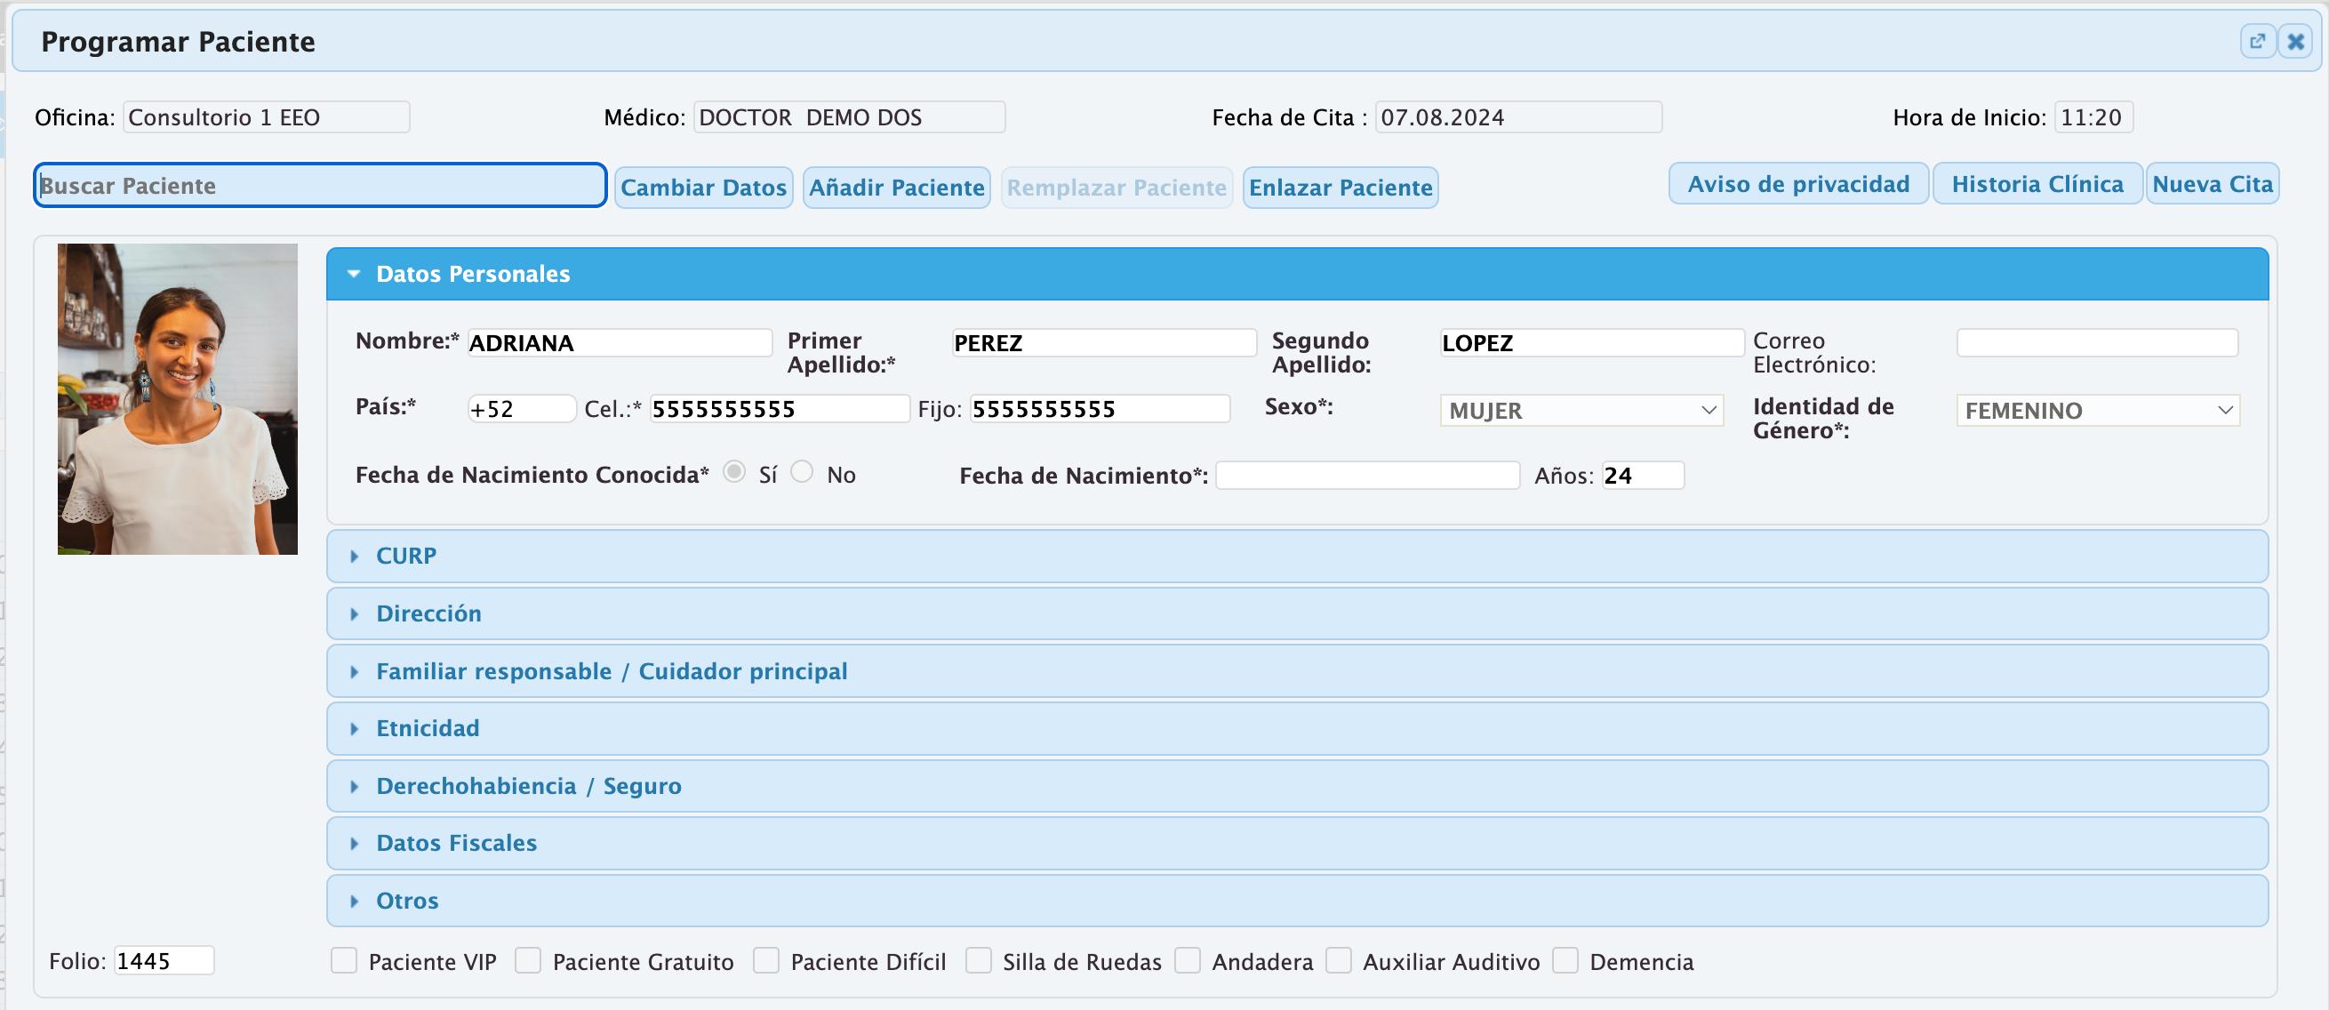This screenshot has width=2329, height=1010.
Task: Expand Familiar responsable / Cuidador principal
Action: tap(1296, 671)
